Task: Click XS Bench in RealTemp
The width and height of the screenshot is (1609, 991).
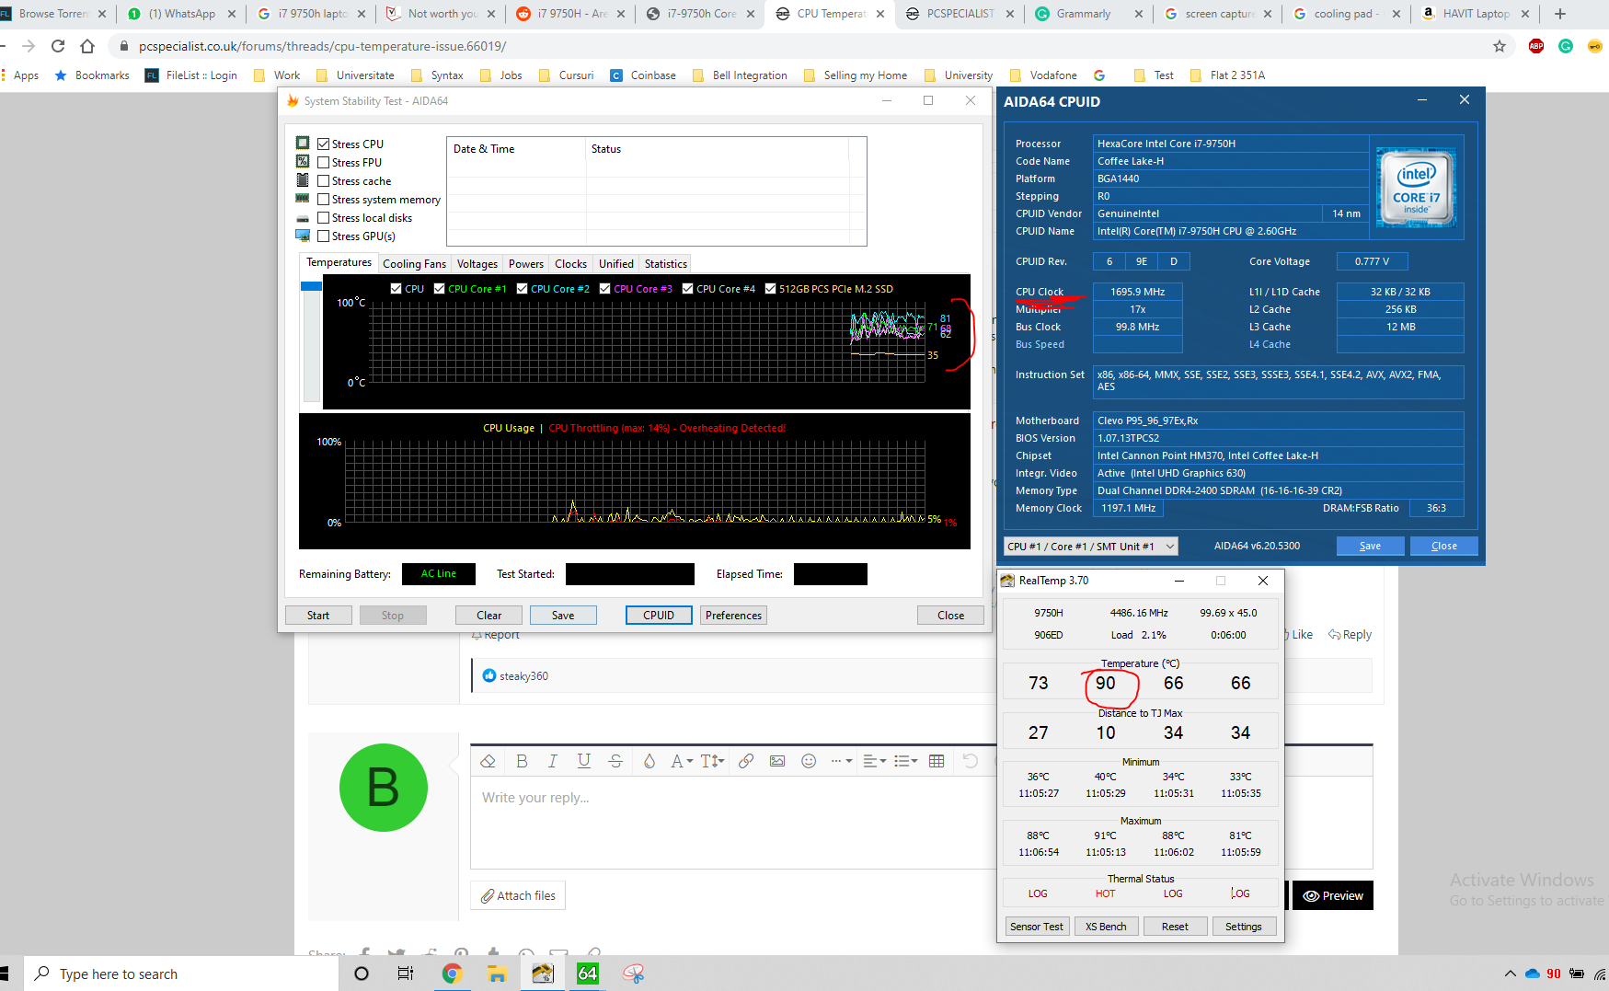Action: pyautogui.click(x=1105, y=927)
